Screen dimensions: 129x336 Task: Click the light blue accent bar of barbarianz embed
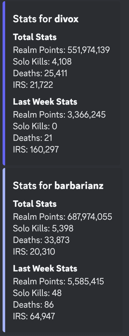click(4, 250)
